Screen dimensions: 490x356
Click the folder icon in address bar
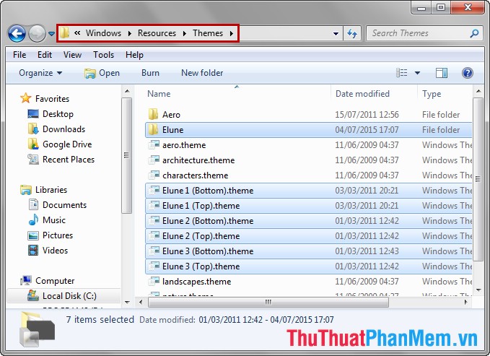point(64,32)
